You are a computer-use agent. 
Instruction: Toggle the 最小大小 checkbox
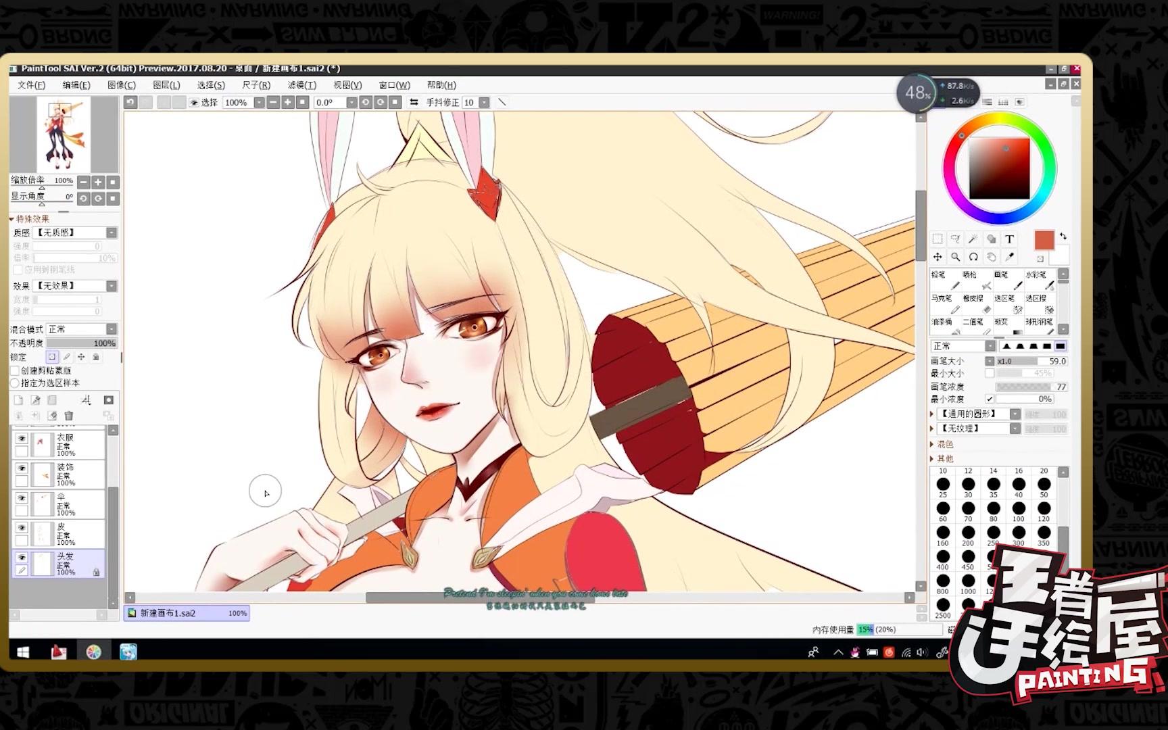coord(990,373)
